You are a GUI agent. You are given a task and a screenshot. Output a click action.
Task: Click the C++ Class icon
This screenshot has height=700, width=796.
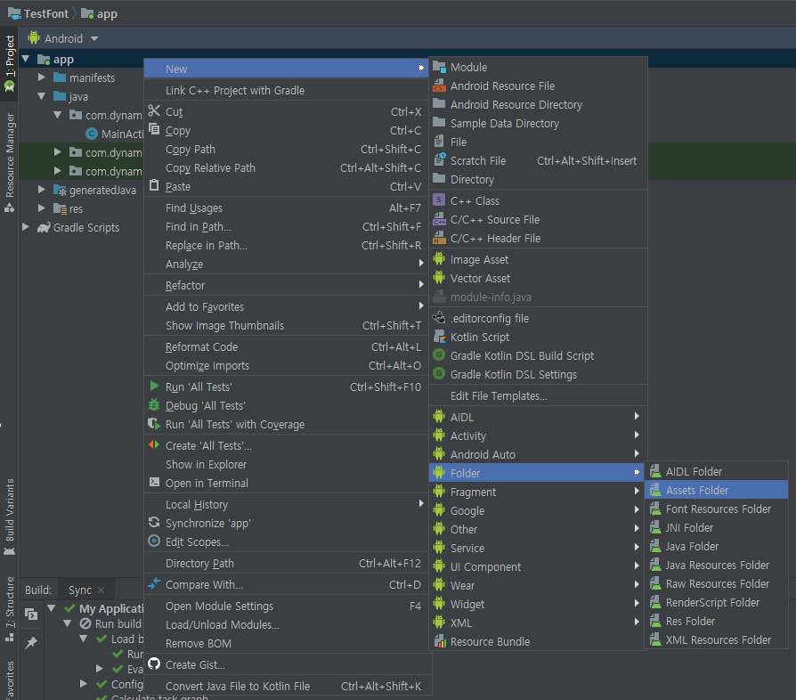pos(439,199)
